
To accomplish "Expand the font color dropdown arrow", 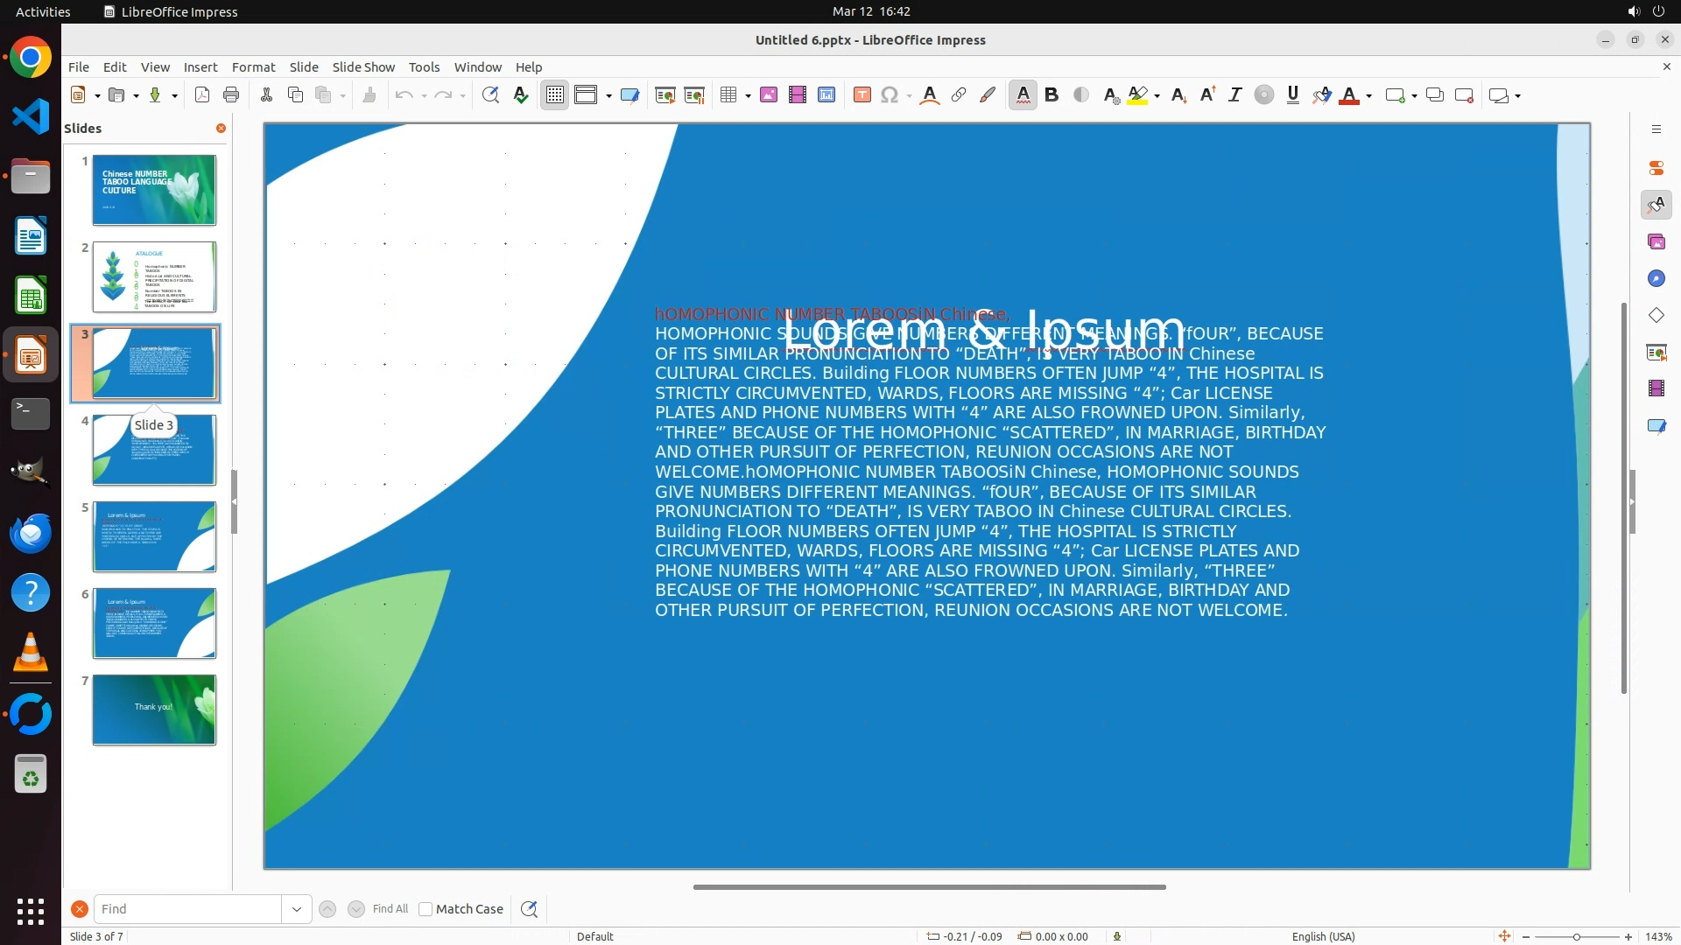I will (1368, 96).
